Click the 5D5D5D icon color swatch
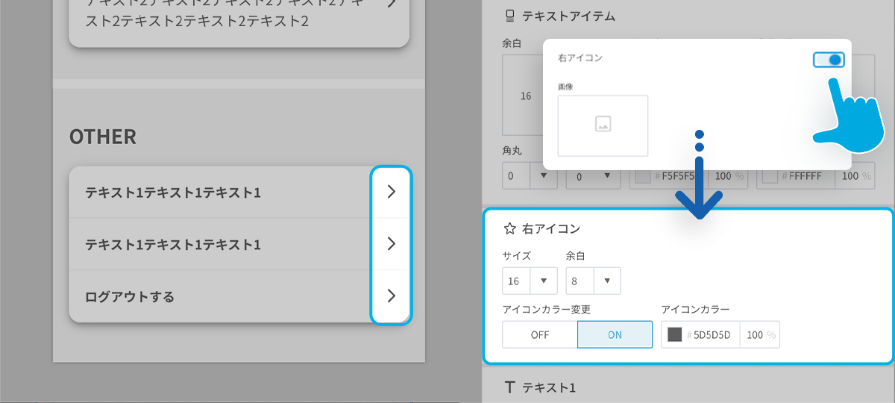 pyautogui.click(x=675, y=334)
